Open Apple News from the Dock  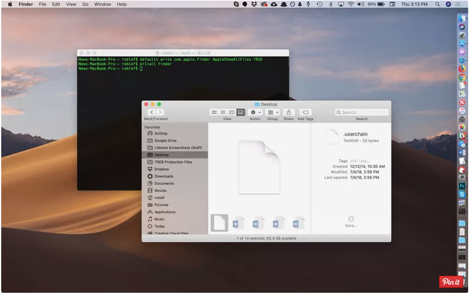coord(462,102)
